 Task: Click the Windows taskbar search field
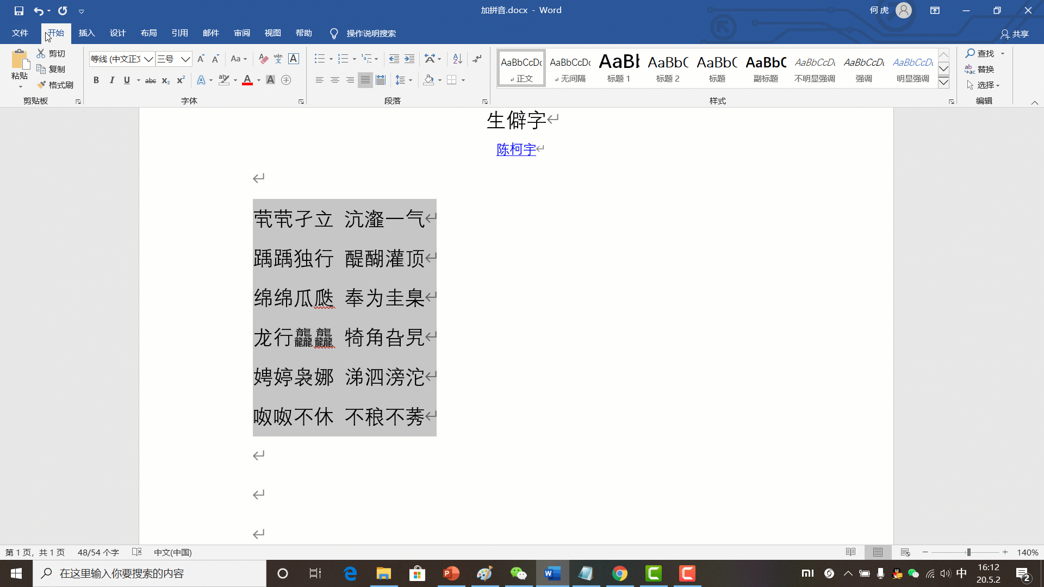click(x=150, y=573)
